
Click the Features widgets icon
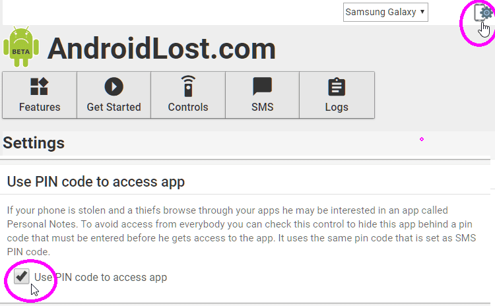click(x=39, y=86)
